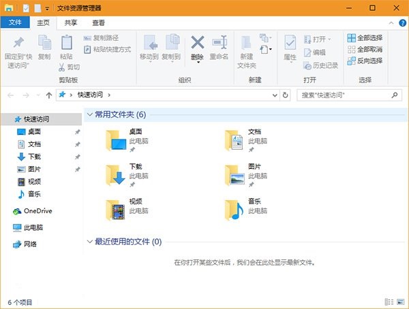The height and width of the screenshot is (309, 409).
Task: Click the 粘贴 clipboard icon
Action: pos(67,42)
